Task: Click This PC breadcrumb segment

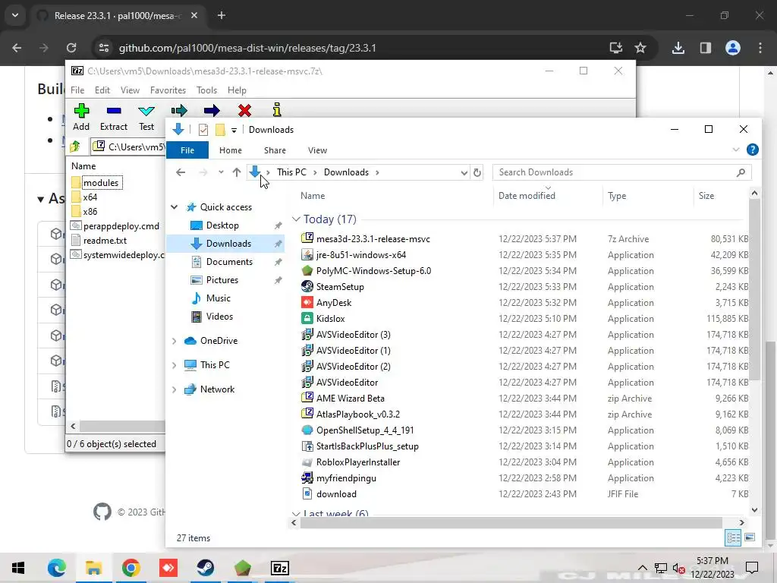Action: (x=291, y=172)
